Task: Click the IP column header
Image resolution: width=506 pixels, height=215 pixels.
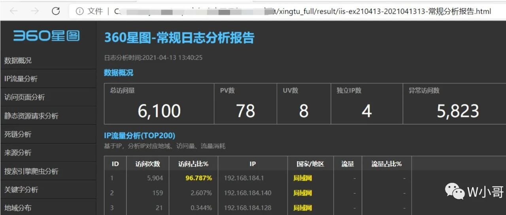Action: 253,164
